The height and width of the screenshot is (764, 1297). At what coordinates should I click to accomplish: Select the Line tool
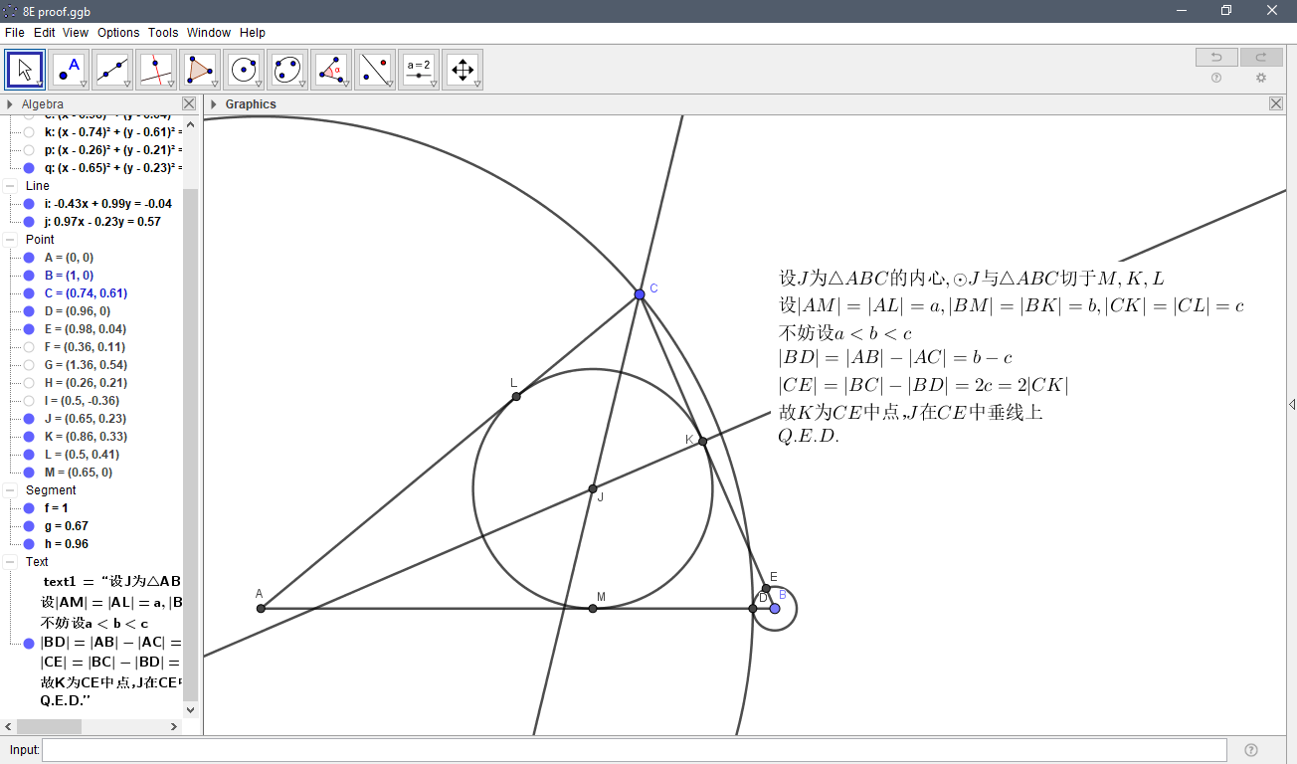(x=111, y=69)
